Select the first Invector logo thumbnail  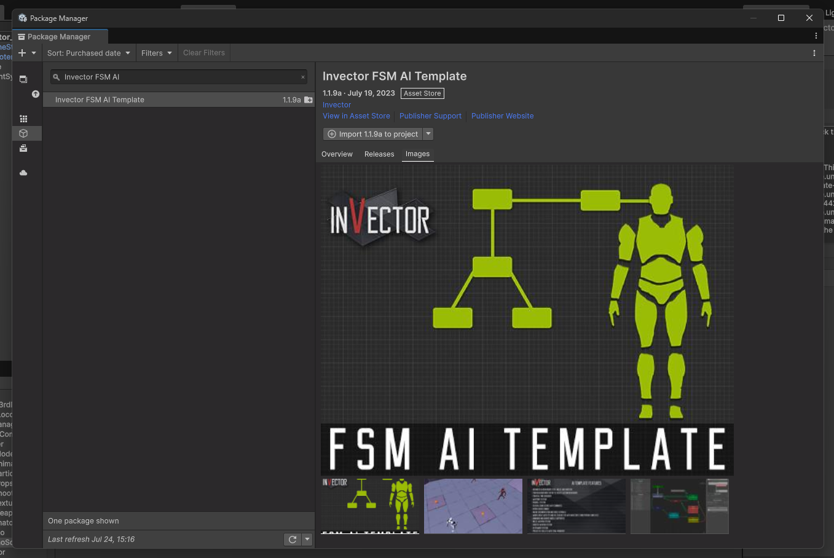(x=370, y=506)
